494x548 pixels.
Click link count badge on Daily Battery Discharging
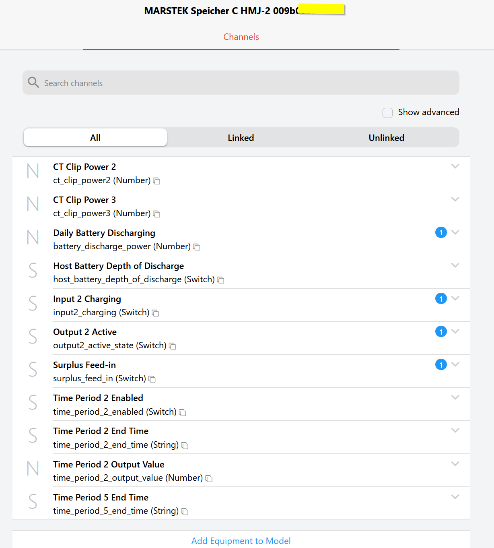441,232
